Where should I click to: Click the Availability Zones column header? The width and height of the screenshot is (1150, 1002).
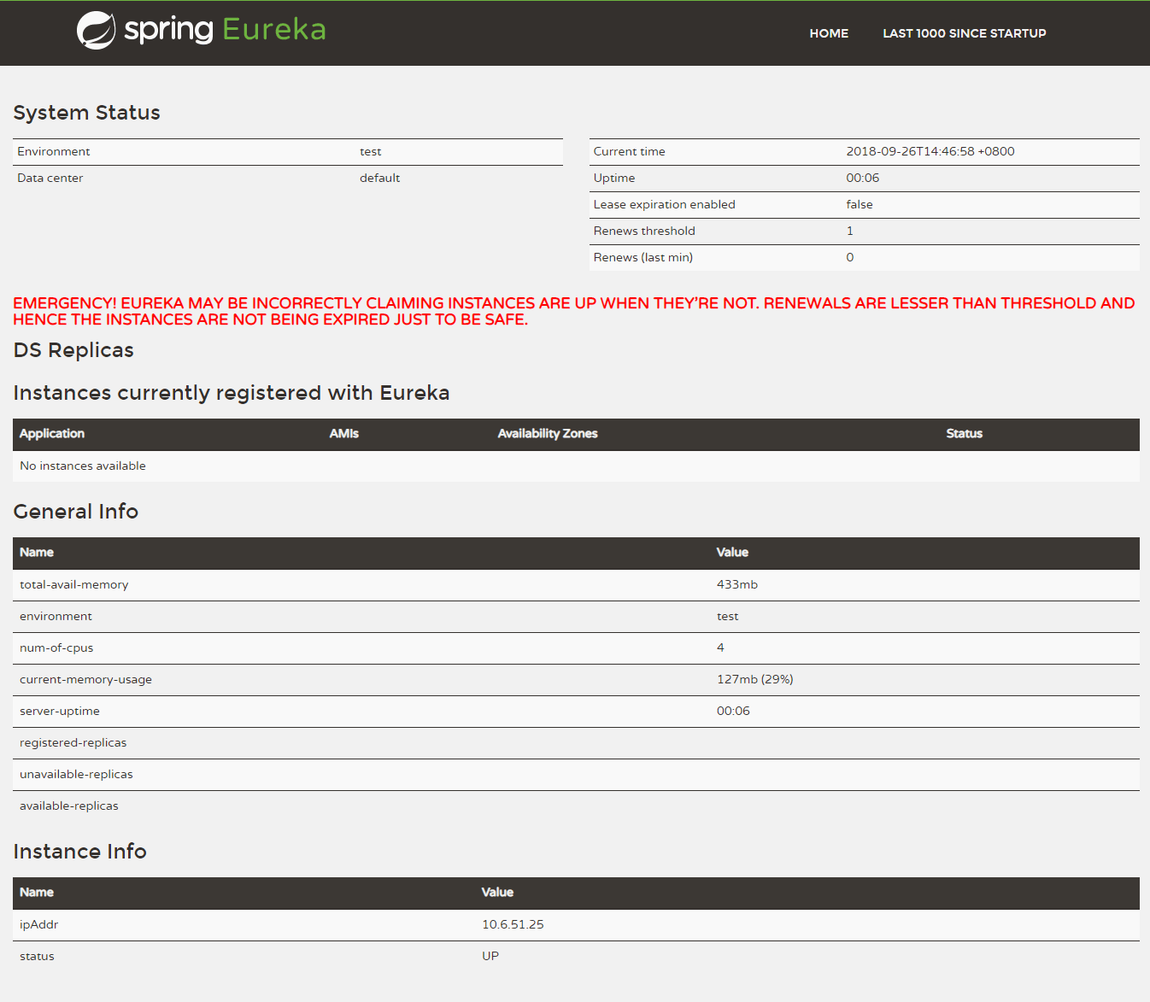(x=548, y=434)
